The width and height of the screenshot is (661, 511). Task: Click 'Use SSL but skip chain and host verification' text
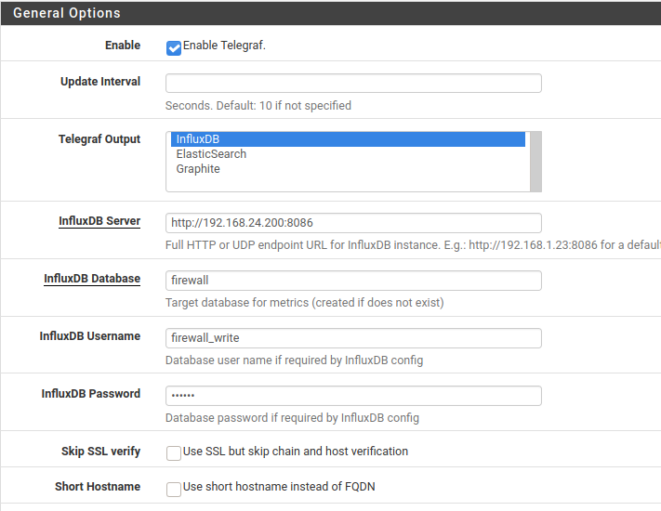(296, 452)
